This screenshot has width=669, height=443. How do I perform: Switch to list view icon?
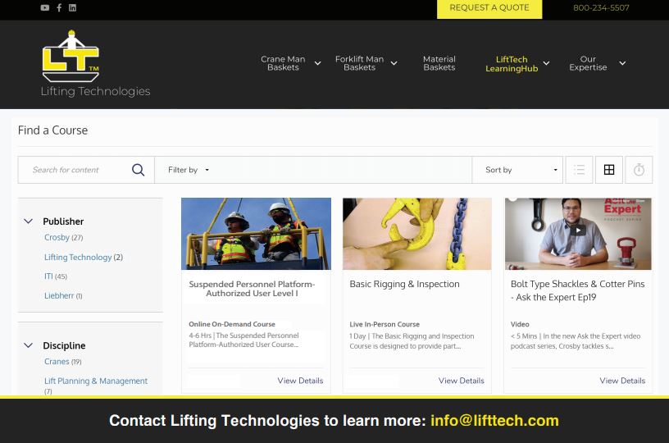click(x=579, y=170)
